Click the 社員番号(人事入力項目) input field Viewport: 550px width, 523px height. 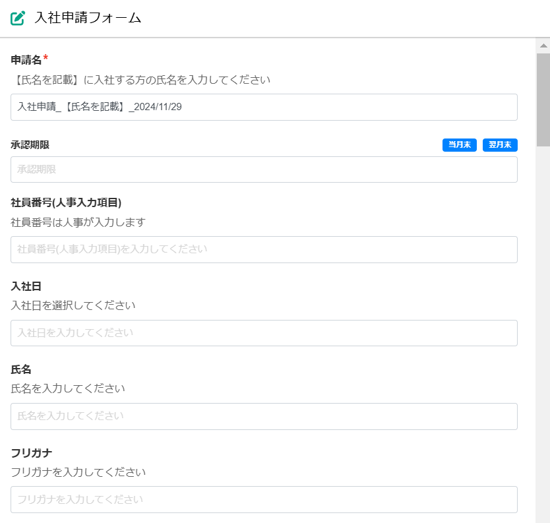(x=264, y=249)
